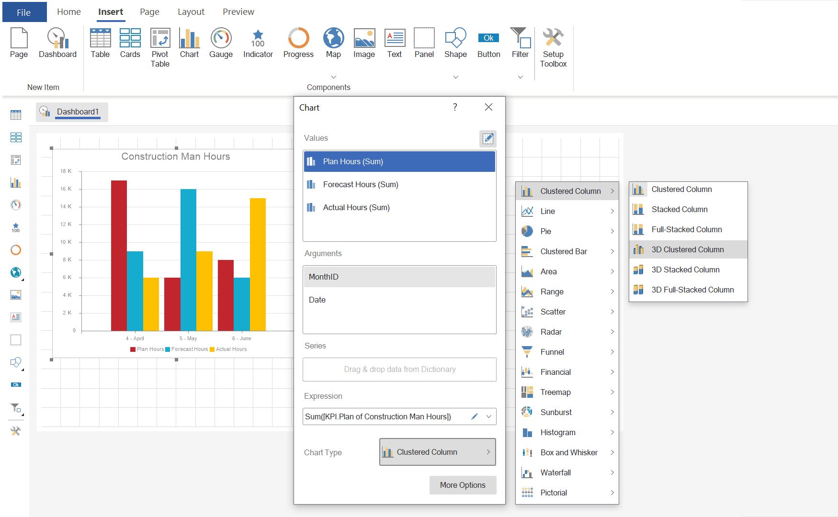Viewport: 838px width, 517px height.
Task: Open the Values edit pencil icon
Action: pos(488,138)
